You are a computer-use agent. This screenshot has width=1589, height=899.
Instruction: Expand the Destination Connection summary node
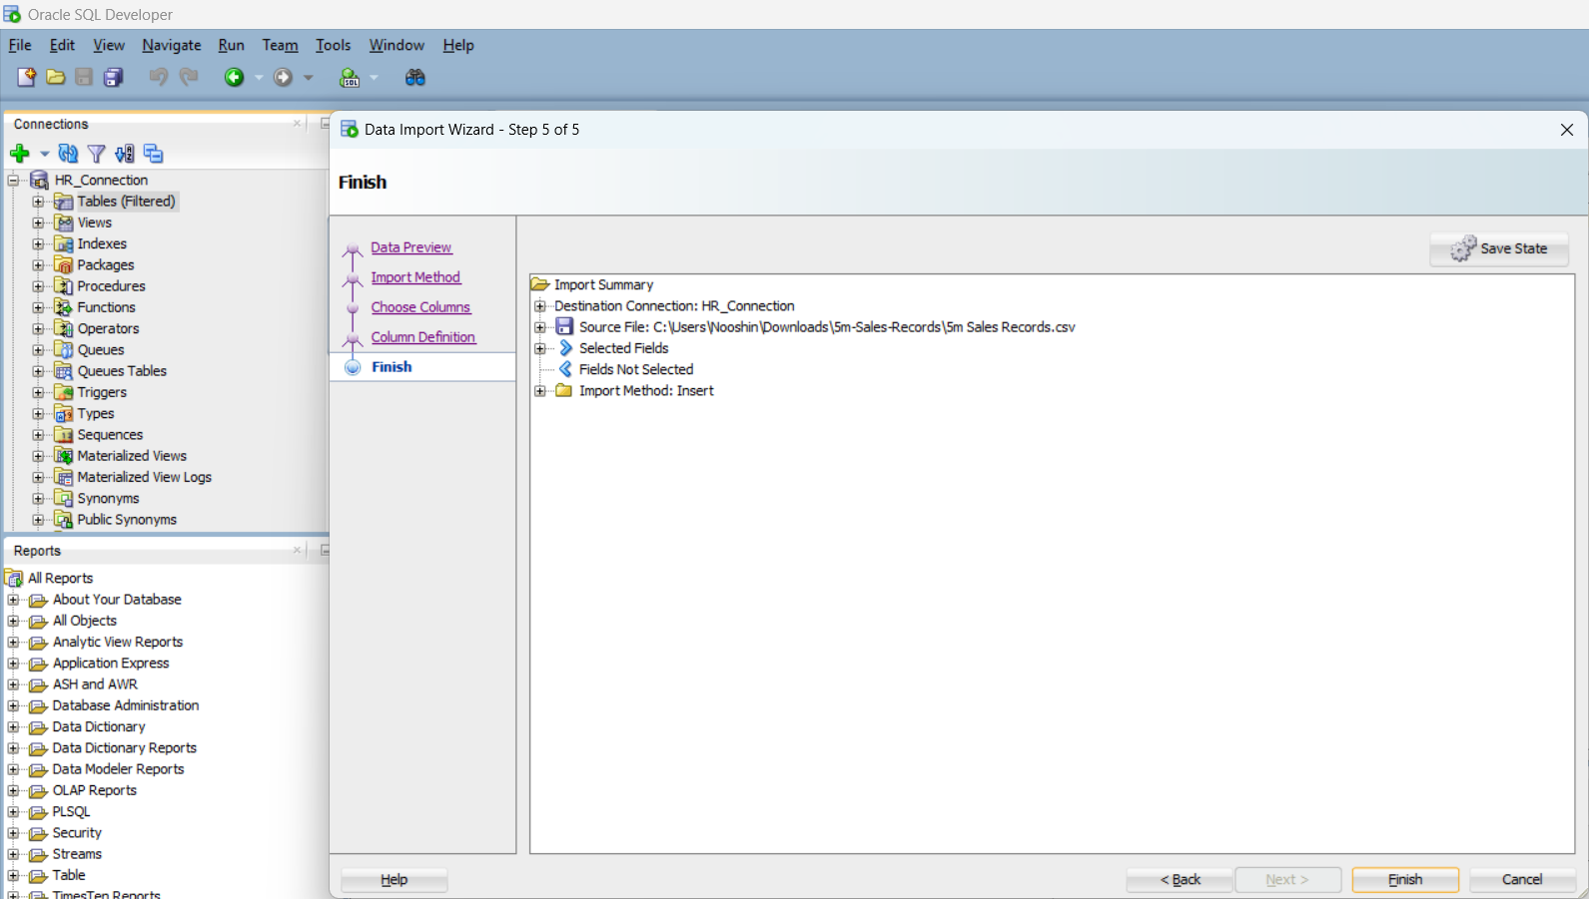coord(540,306)
